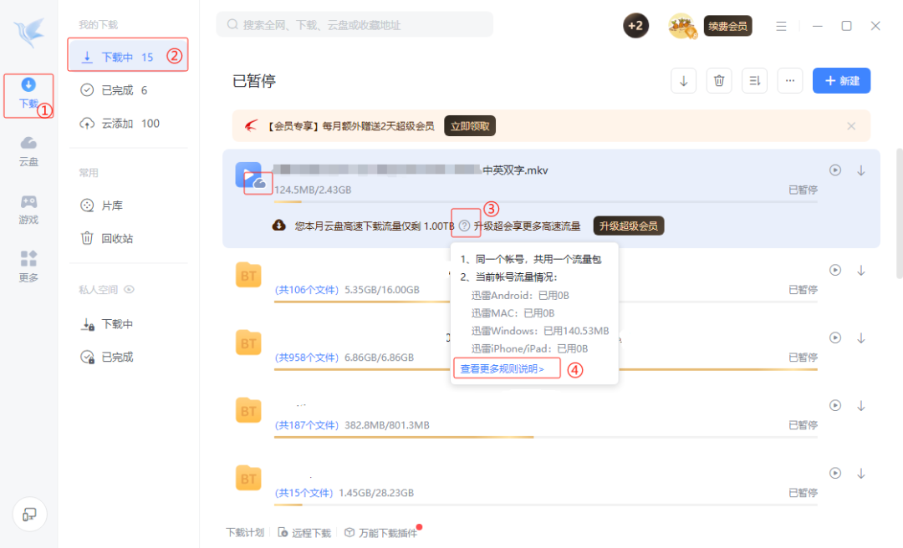Play the 106-file BT task
Screen dimensions: 903x548
click(835, 270)
